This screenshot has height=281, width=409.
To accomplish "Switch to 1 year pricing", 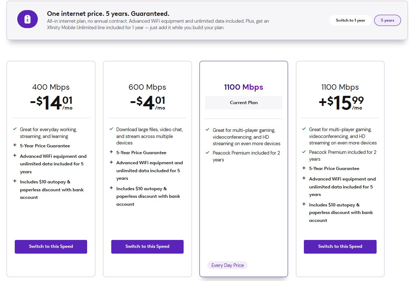I will click(350, 20).
